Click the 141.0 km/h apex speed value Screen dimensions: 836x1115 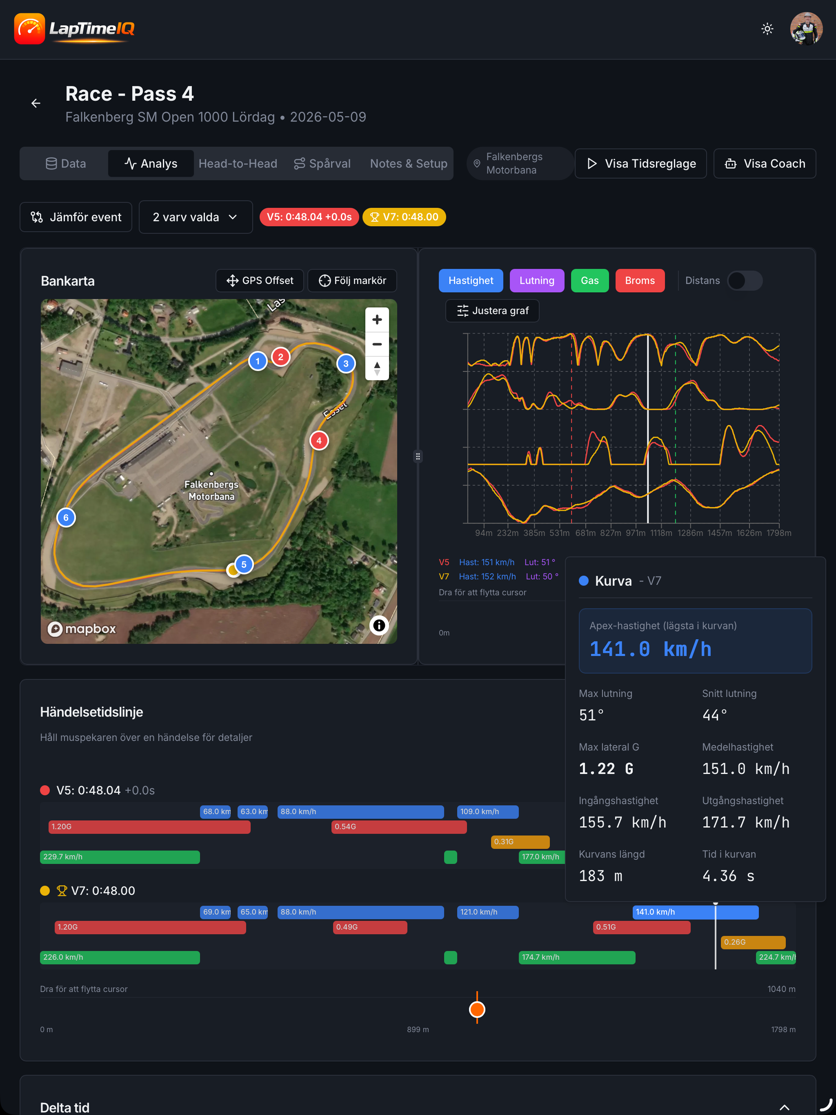coord(650,649)
